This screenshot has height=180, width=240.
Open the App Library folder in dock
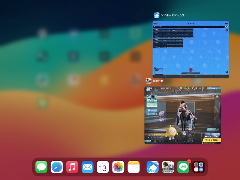click(199, 167)
